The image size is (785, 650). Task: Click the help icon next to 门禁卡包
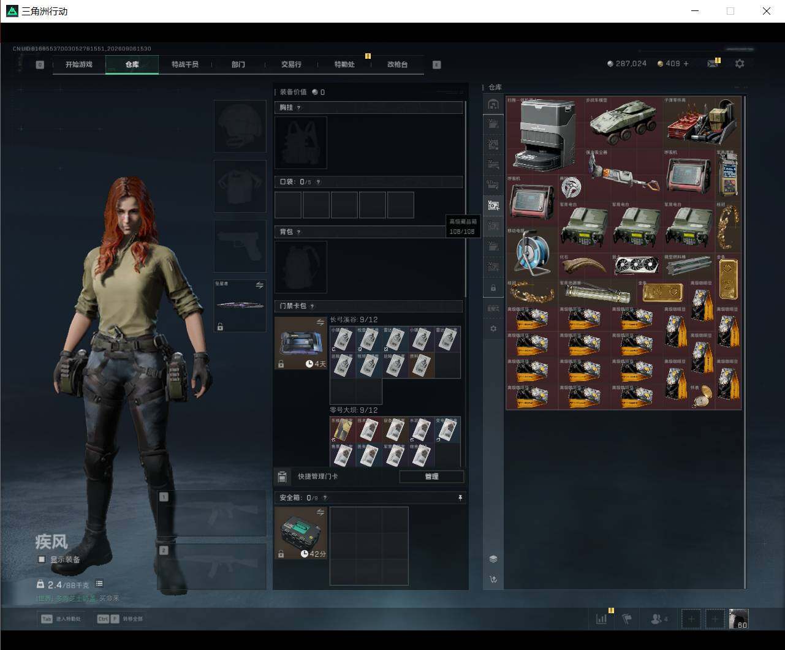[x=312, y=306]
